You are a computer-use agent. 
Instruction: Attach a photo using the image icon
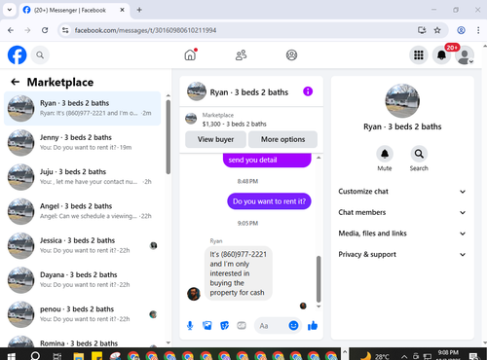207,325
